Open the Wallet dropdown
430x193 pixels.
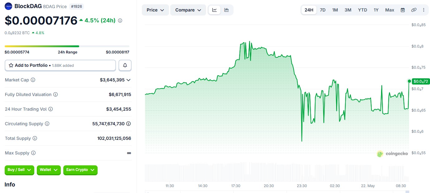coord(49,170)
